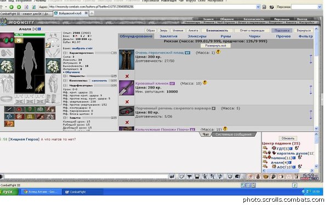Image resolution: width=329 pixels, height=205 pixels.
Task: Open the address bar dropdown arrow
Action: pos(258,7)
